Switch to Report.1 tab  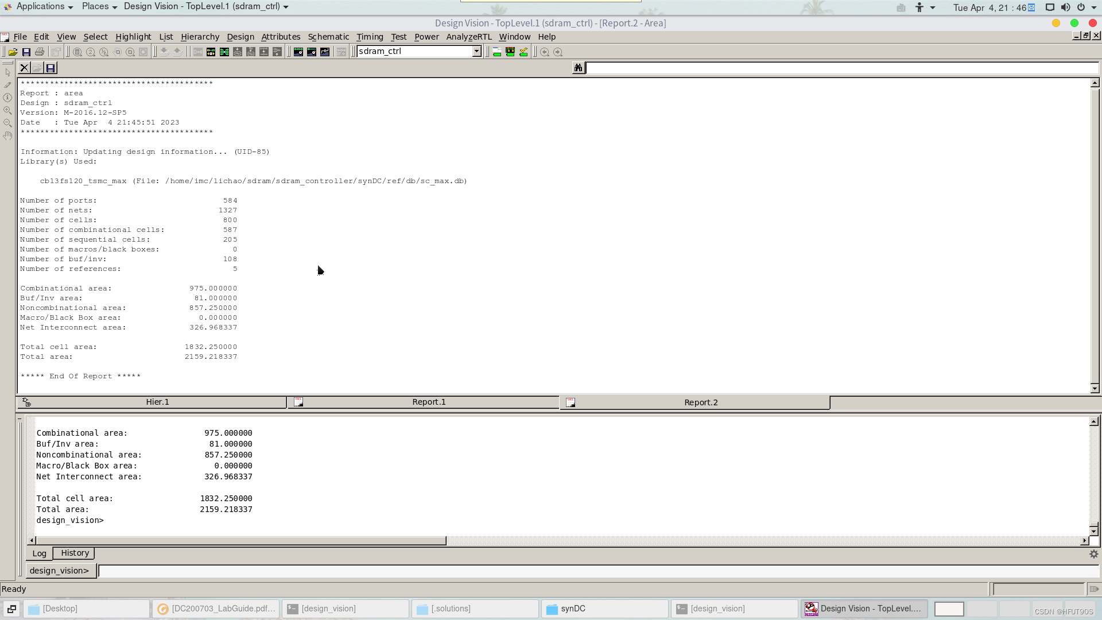428,401
